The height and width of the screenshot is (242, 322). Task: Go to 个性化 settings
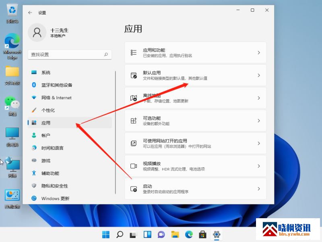coord(70,110)
